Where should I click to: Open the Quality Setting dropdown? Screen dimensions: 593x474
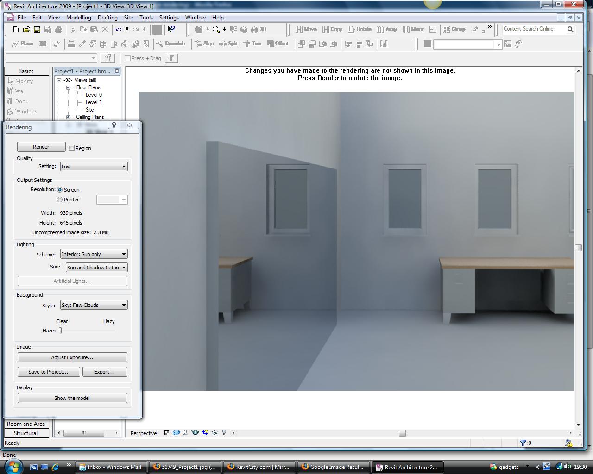pos(94,167)
